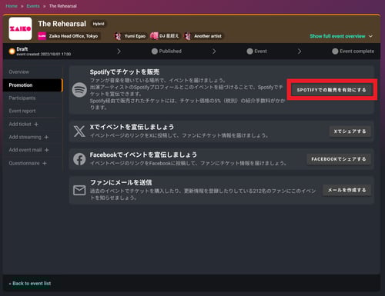385x296 pixels.
Task: Click Another artist name label
Action: 208,36
